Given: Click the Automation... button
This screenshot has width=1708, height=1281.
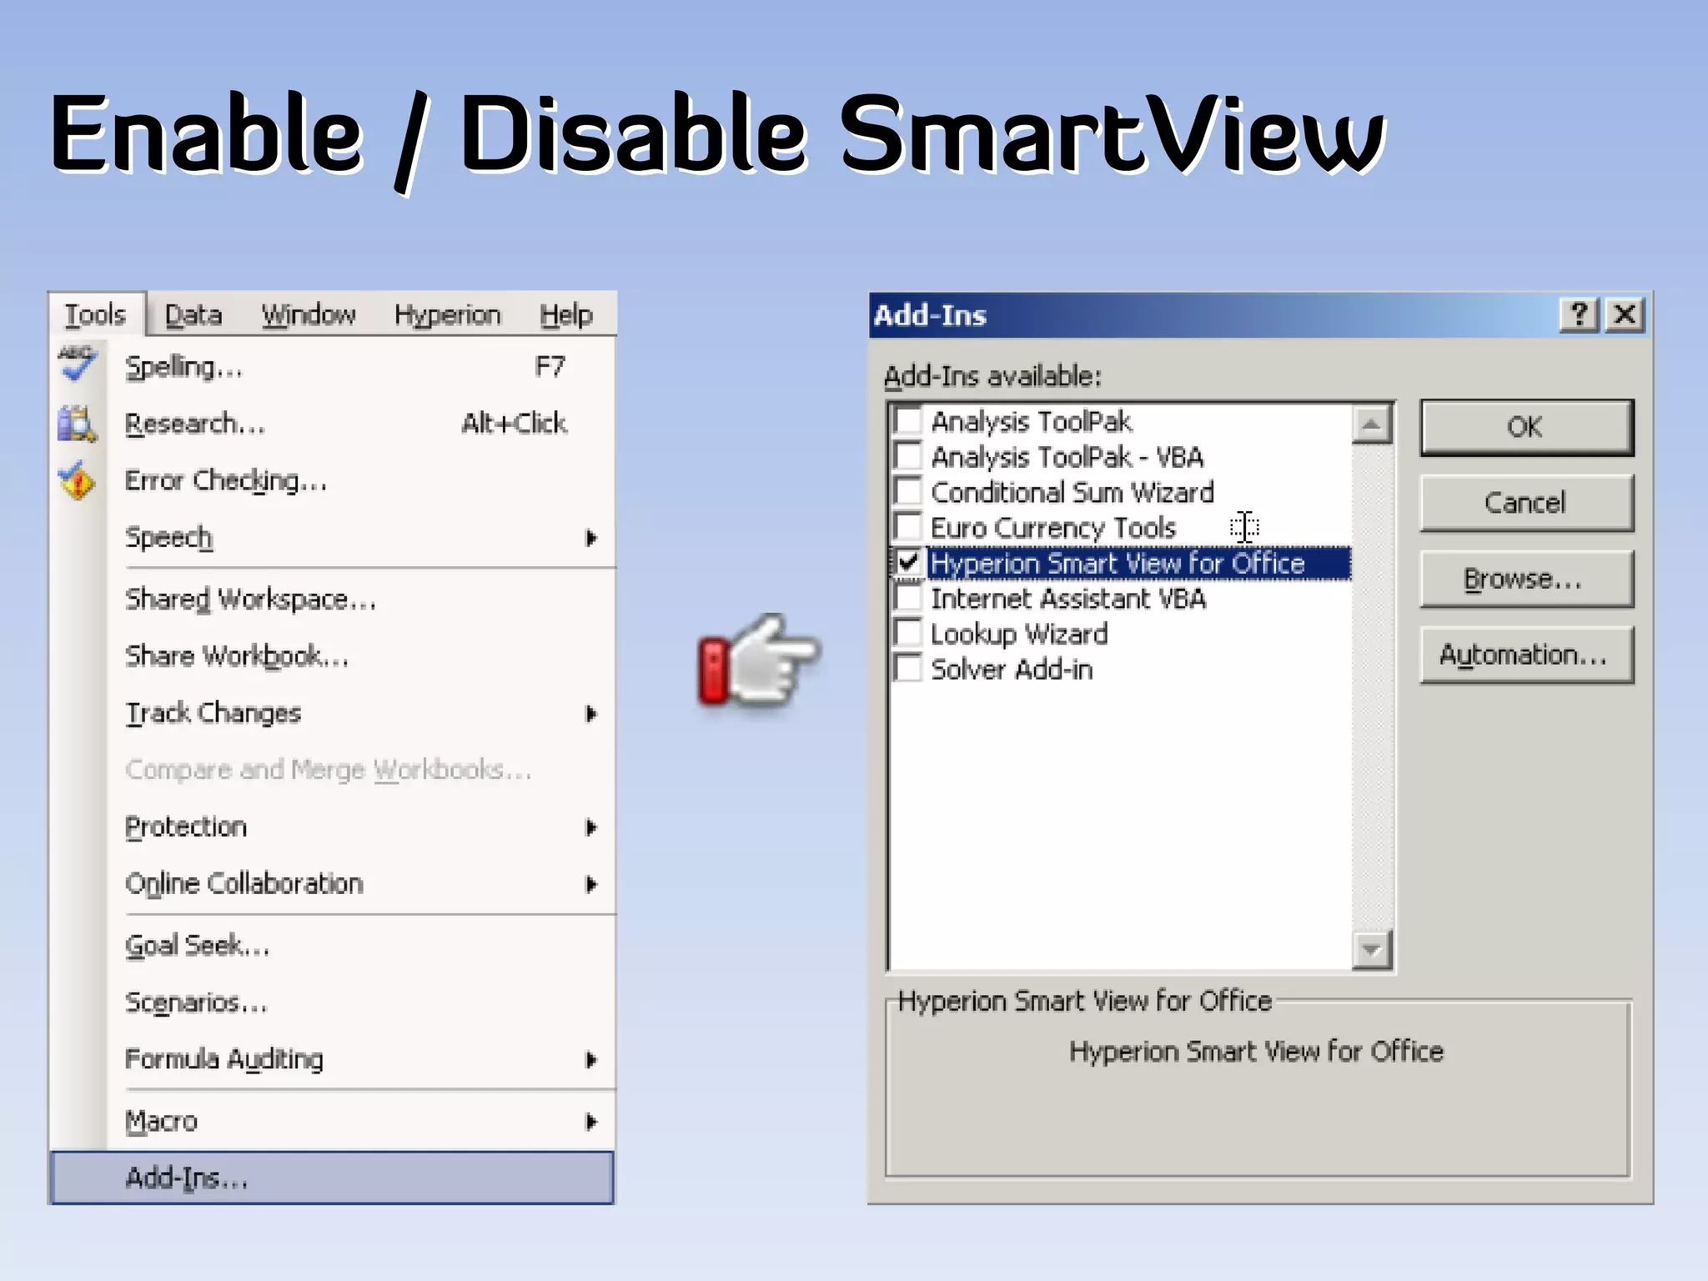Looking at the screenshot, I should pos(1526,655).
